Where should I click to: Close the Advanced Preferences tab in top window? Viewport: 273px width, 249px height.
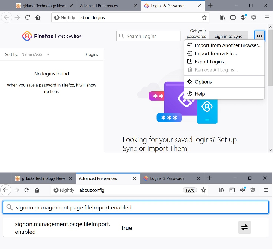click(135, 6)
